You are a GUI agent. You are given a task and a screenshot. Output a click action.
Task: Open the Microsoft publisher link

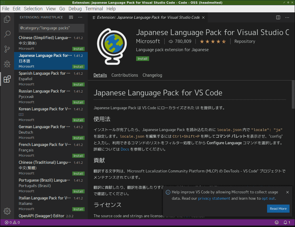pyautogui.click(x=148, y=41)
